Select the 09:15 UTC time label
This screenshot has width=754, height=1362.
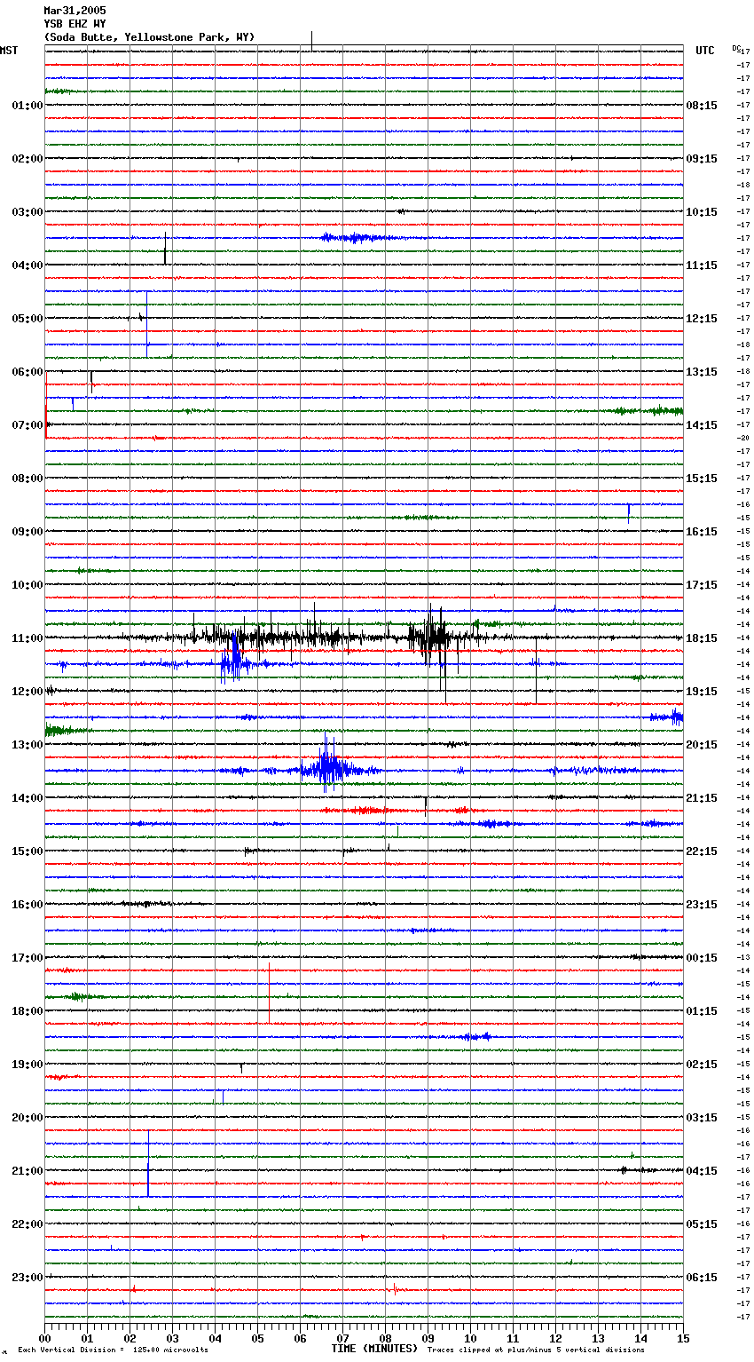(x=702, y=159)
